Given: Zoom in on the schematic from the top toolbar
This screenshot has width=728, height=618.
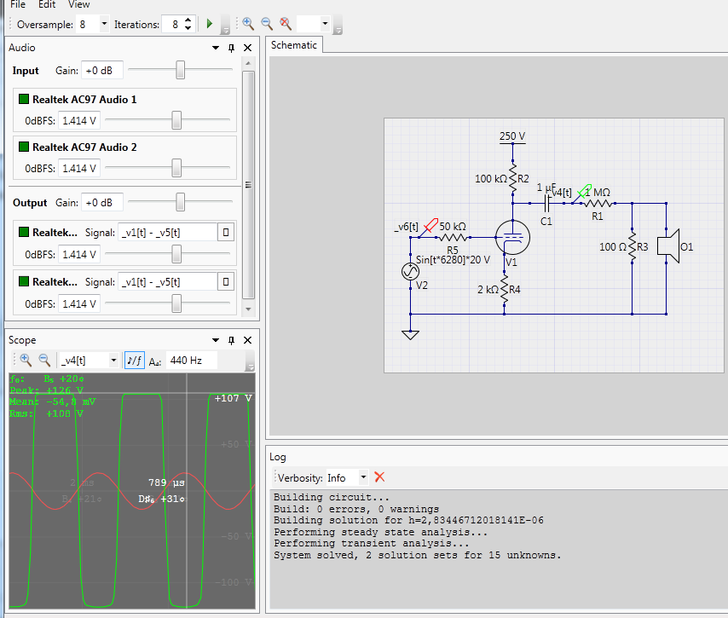Looking at the screenshot, I should pyautogui.click(x=248, y=24).
